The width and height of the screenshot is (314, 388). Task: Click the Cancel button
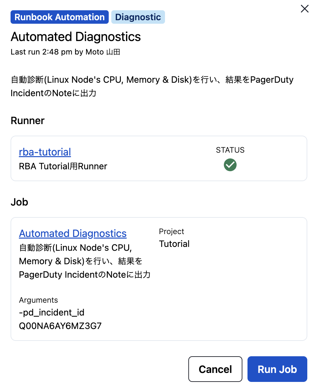215,369
